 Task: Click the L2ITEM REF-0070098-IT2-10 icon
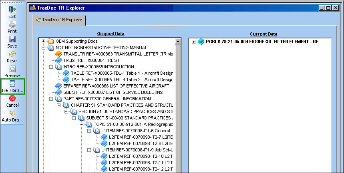tap(104, 156)
